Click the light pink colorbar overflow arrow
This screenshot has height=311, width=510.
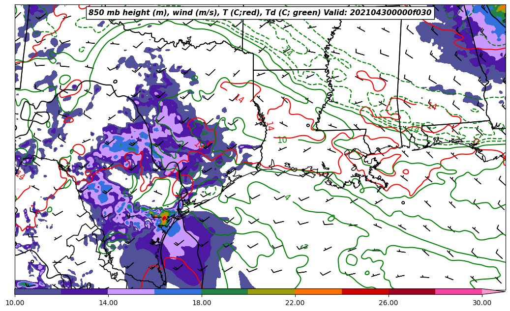(493, 291)
